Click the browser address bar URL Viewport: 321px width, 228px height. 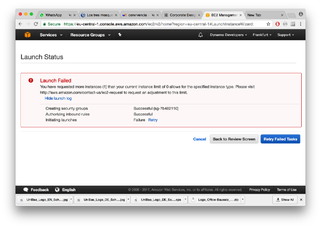click(159, 24)
